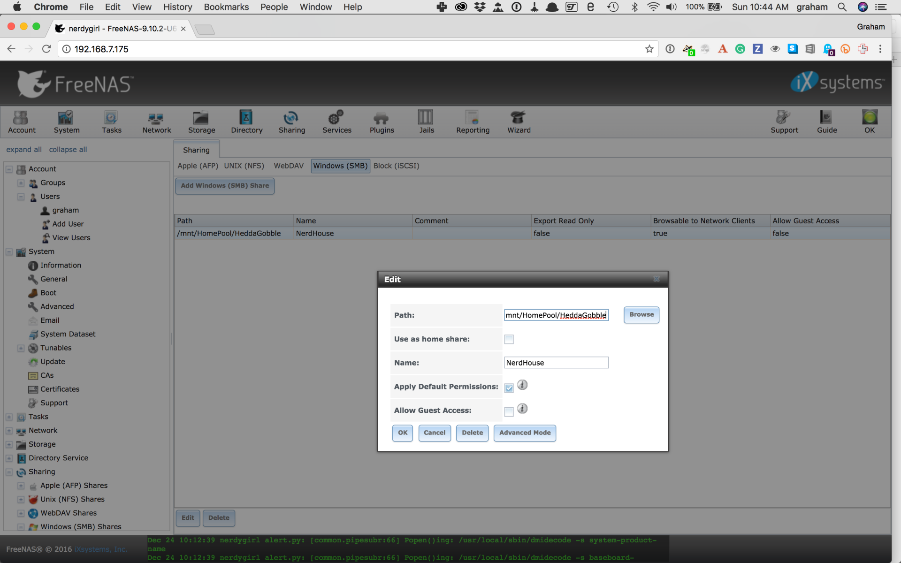Switch to the UNIX (NFS) tab
Image resolution: width=901 pixels, height=563 pixels.
pos(244,166)
